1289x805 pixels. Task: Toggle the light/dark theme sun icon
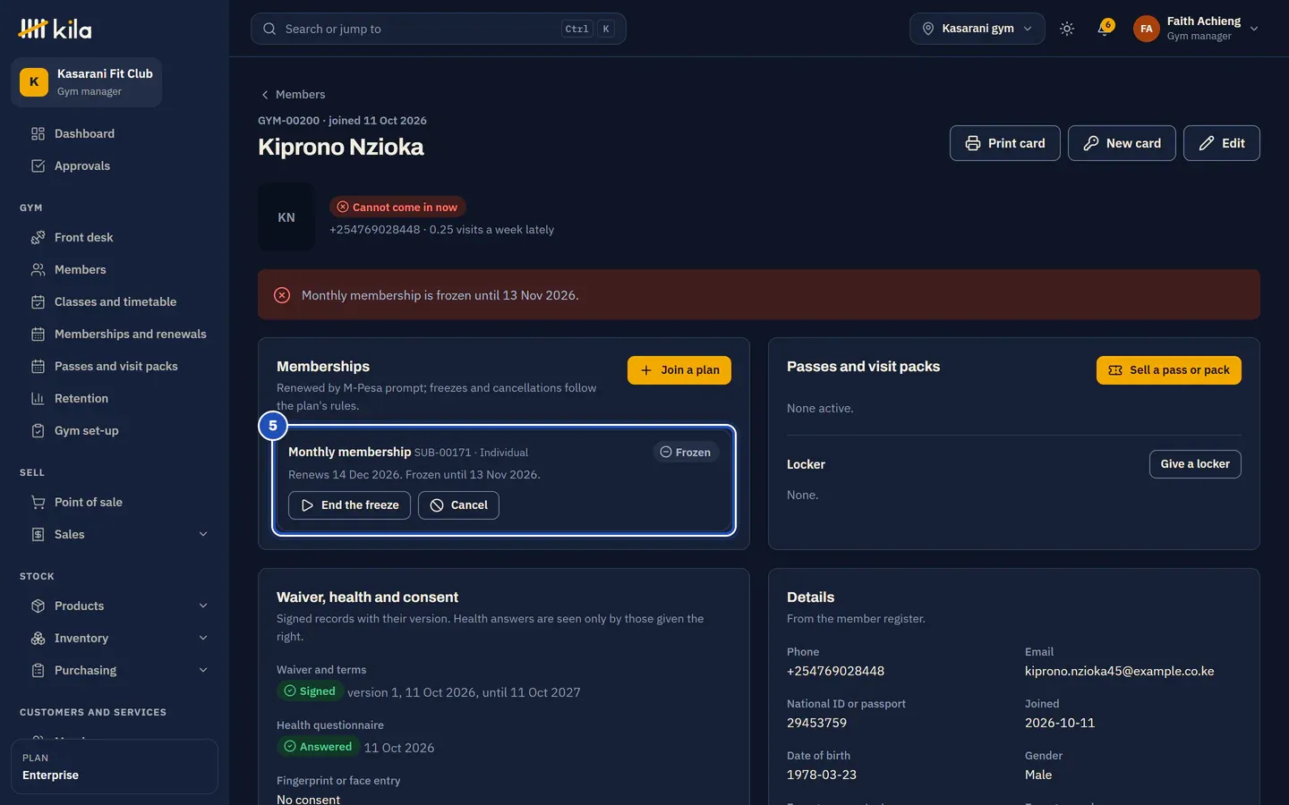[1067, 29]
